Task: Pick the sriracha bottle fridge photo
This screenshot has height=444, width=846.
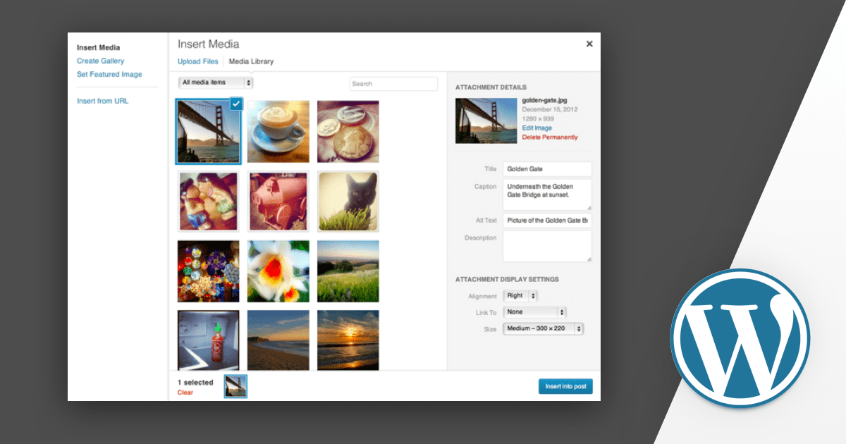Action: pos(208,340)
